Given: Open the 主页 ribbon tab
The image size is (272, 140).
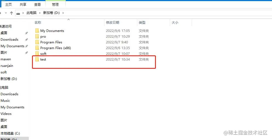Looking at the screenshot, I should pyautogui.click(x=8, y=4).
